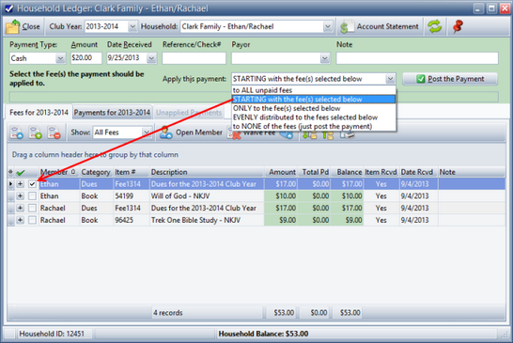Expand the Rachael Book row details
This screenshot has width=513, height=343.
21,220
